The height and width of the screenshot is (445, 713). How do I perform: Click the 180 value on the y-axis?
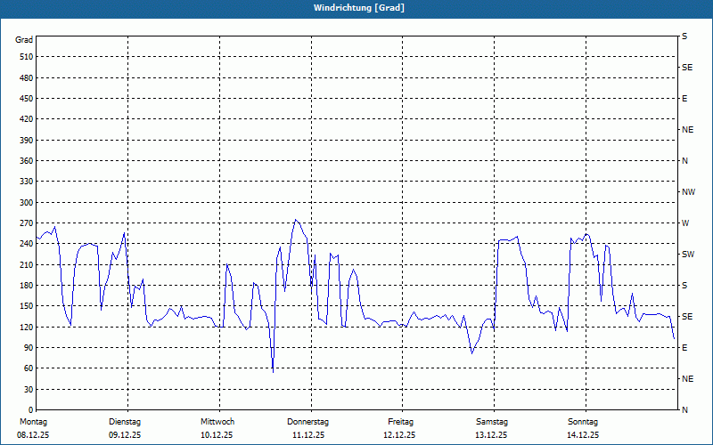coord(26,286)
